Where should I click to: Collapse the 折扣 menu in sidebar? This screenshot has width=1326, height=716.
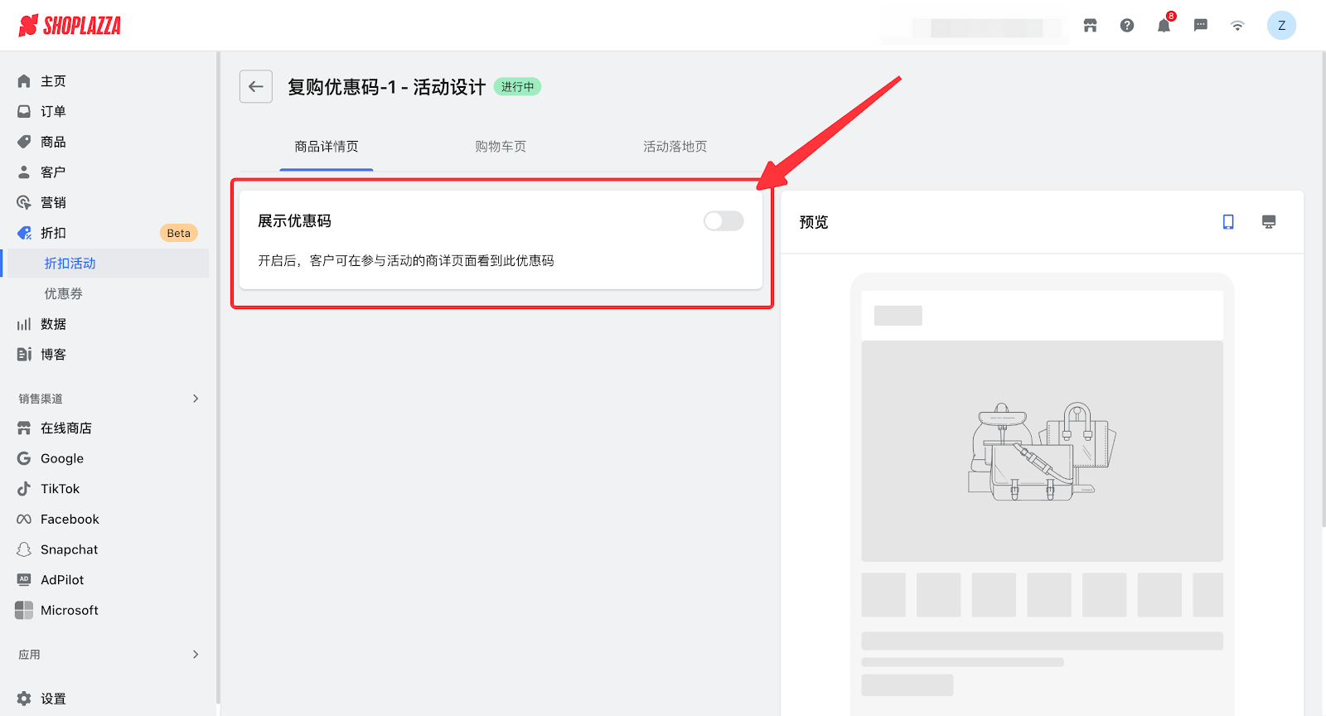pos(54,233)
